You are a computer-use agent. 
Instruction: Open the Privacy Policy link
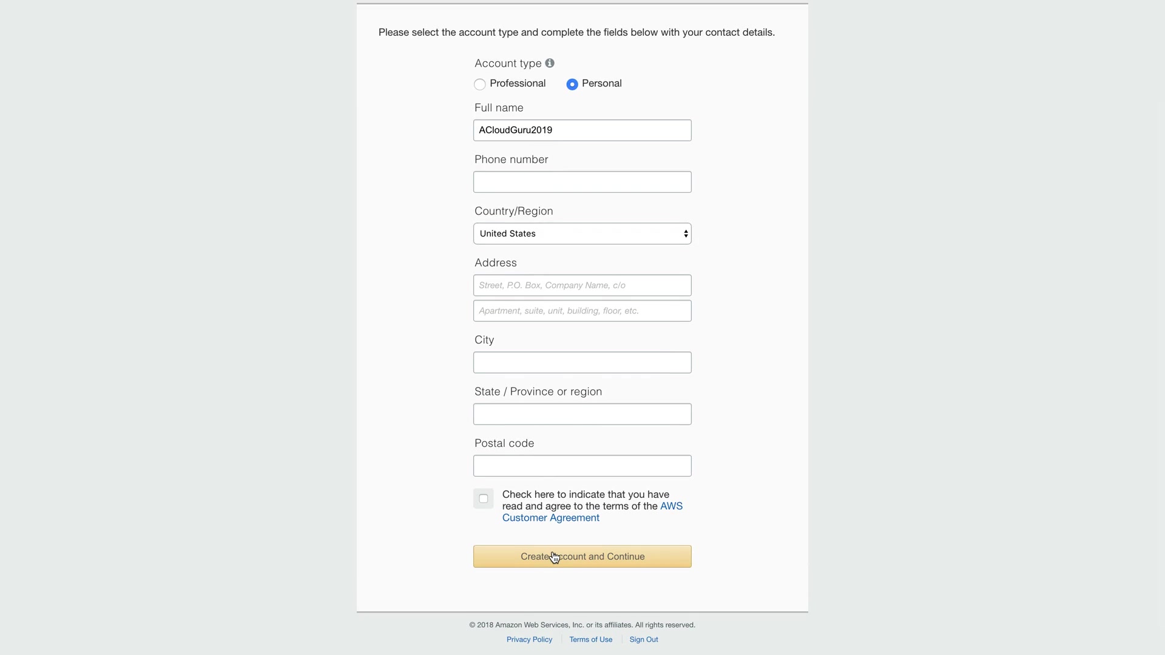tap(529, 639)
